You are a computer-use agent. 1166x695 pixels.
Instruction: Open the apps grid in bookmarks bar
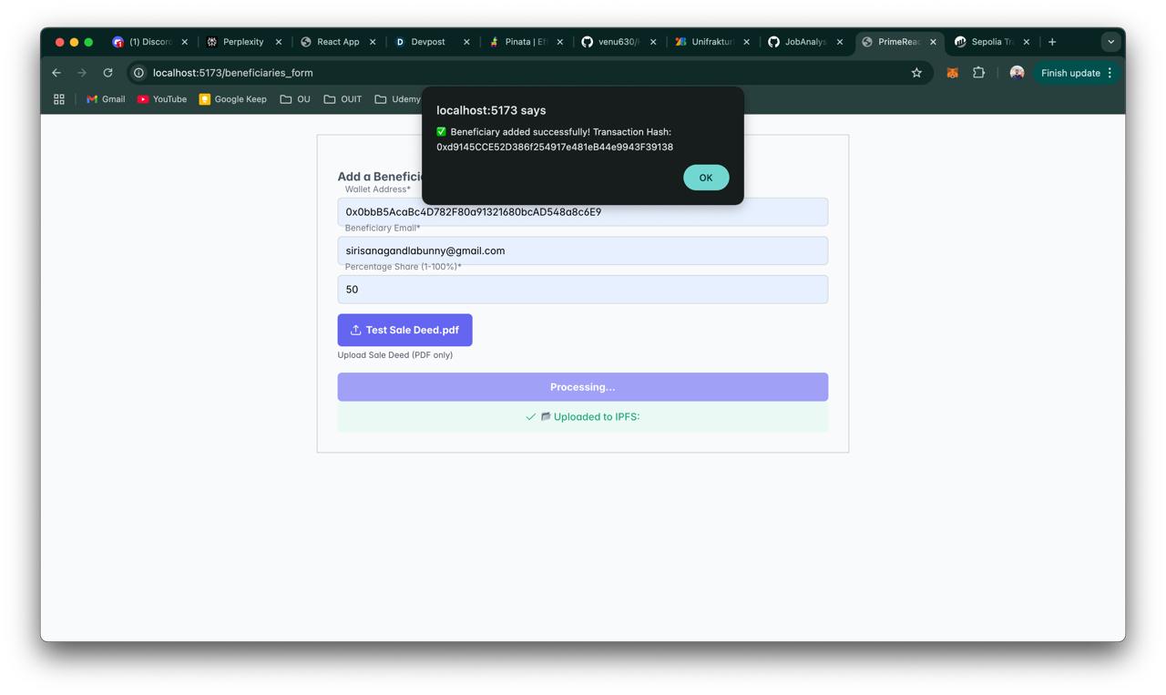(59, 99)
